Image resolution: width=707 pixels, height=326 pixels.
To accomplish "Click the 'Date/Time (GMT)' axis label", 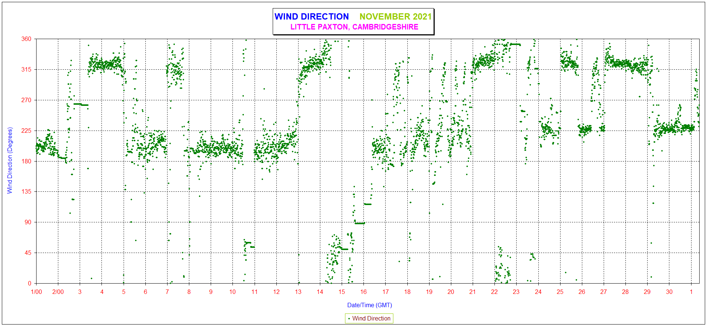I will 369,305.
